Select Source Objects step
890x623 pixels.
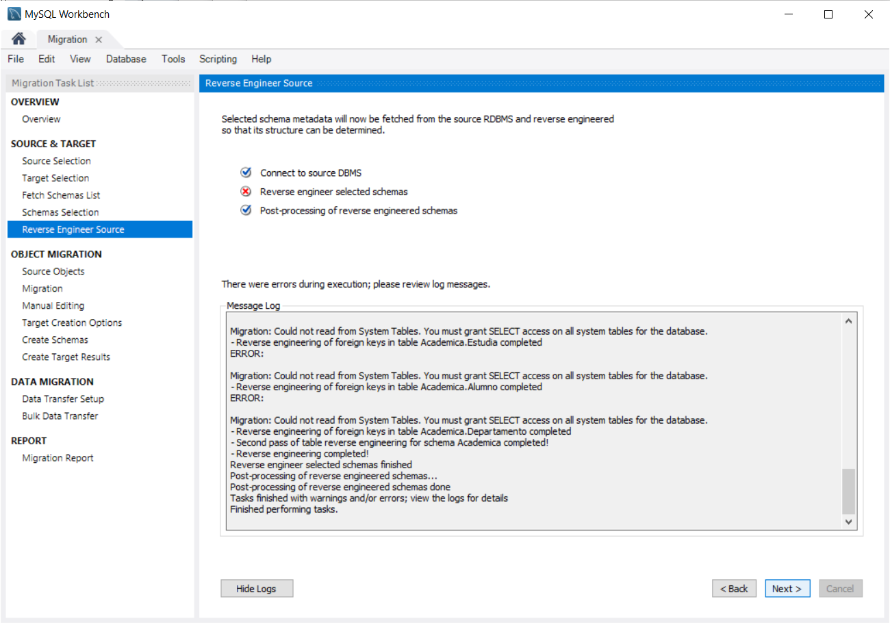click(53, 271)
